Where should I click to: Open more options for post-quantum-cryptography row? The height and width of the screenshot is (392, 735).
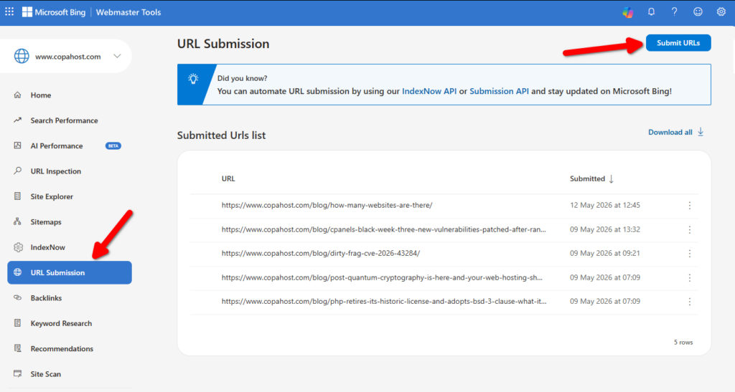click(690, 278)
